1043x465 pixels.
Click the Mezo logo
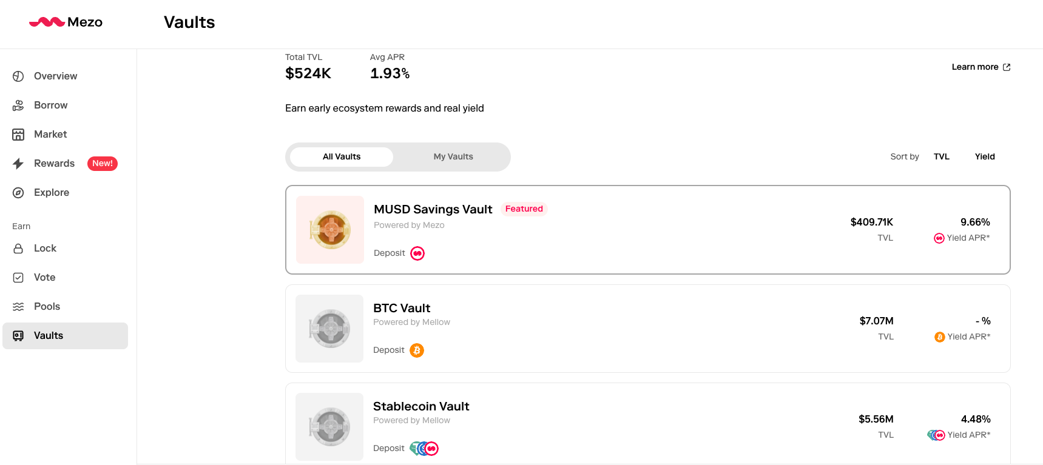click(66, 22)
